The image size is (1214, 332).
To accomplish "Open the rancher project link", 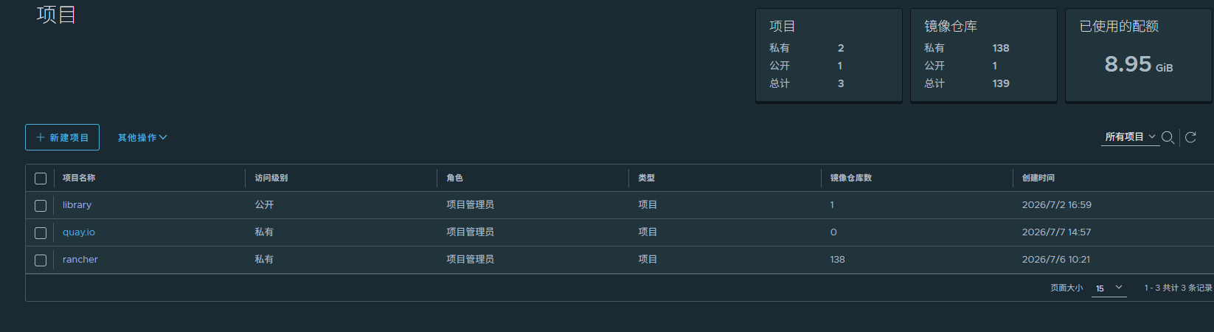I will tap(80, 260).
